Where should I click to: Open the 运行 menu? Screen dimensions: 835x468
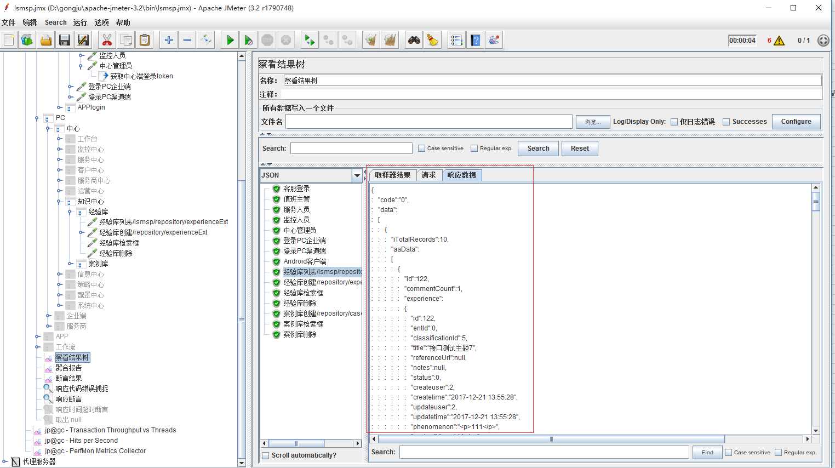(80, 22)
